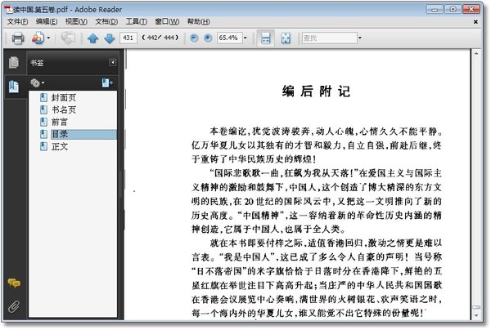Zoom in using the plus button
This screenshot has height=330, width=491.
pyautogui.click(x=208, y=38)
